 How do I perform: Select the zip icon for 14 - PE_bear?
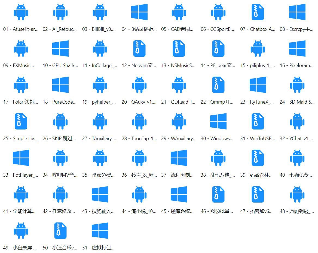click(218, 49)
